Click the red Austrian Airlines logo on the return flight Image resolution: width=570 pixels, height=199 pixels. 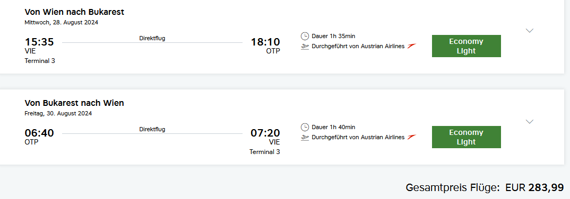click(x=411, y=137)
